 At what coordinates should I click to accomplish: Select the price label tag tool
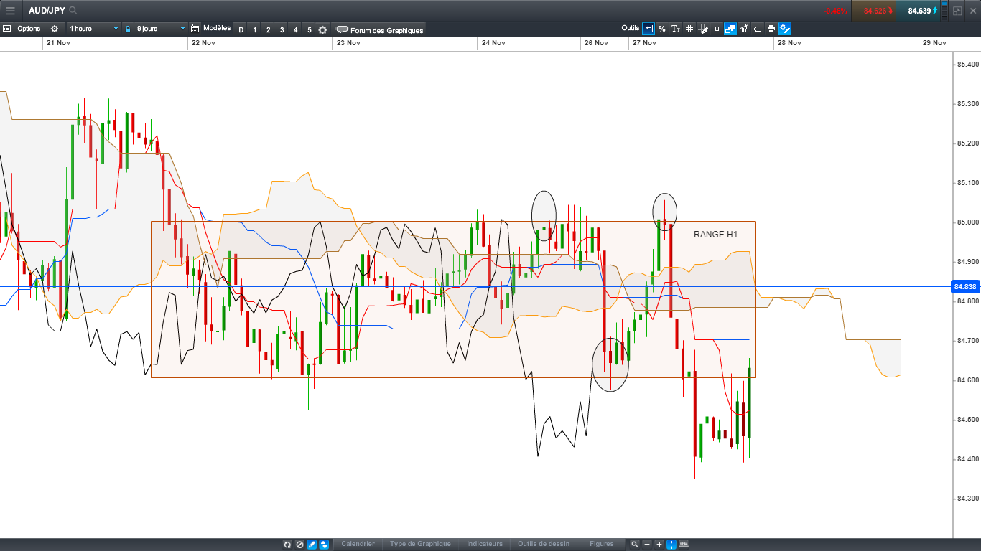point(758,29)
